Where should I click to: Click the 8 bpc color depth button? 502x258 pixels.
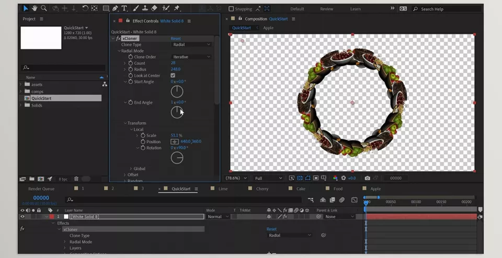[x=63, y=179]
